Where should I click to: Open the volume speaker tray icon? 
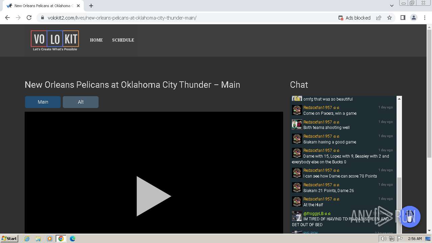coord(384,239)
